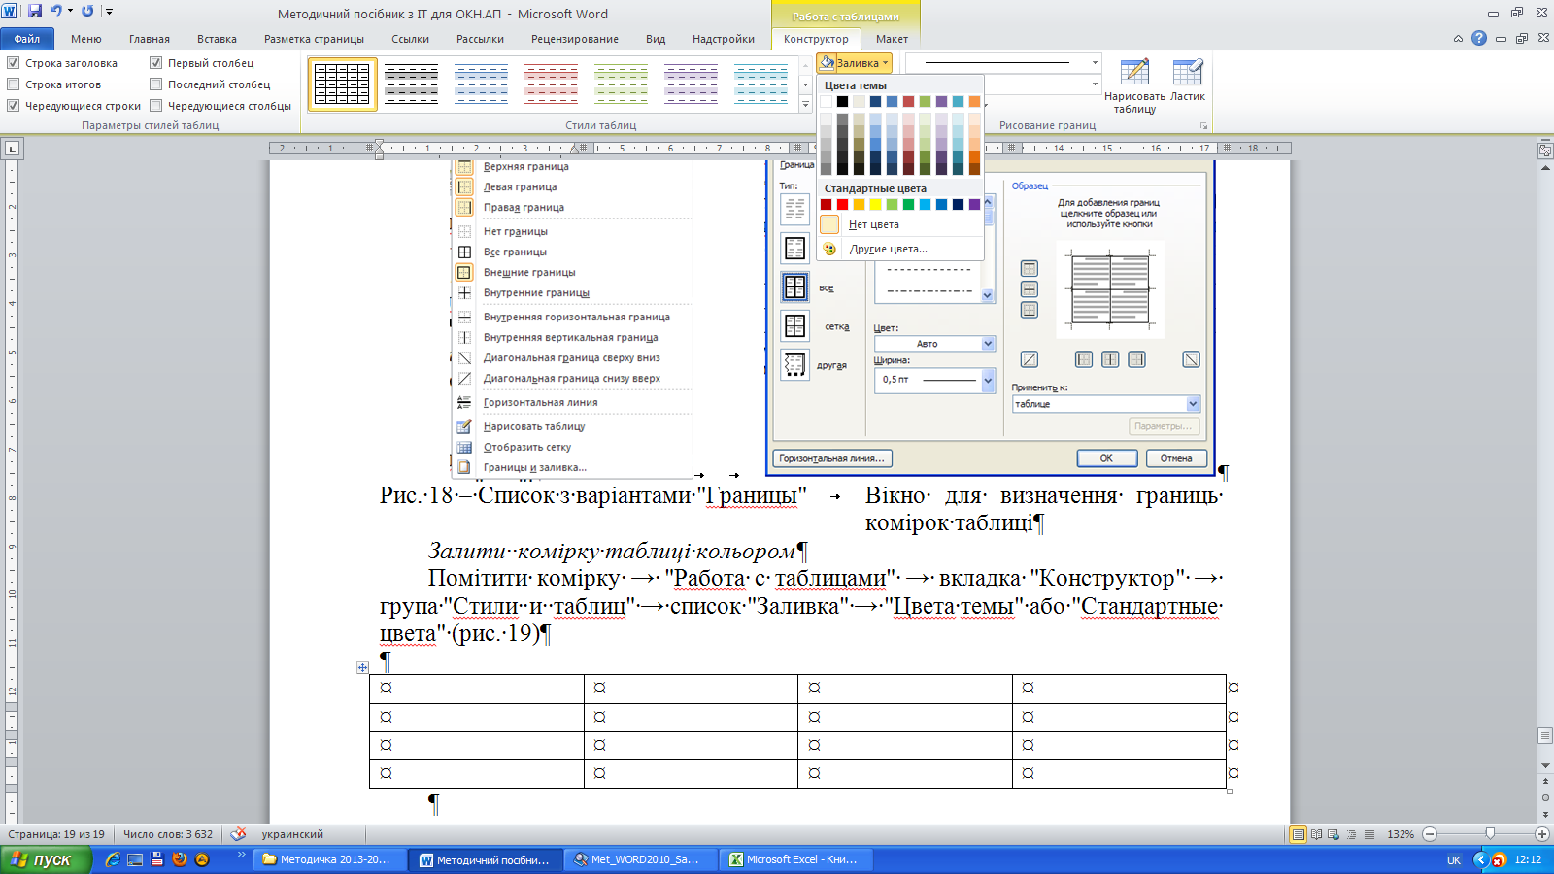Activate the Нарисовать таблицу tool

(1134, 86)
